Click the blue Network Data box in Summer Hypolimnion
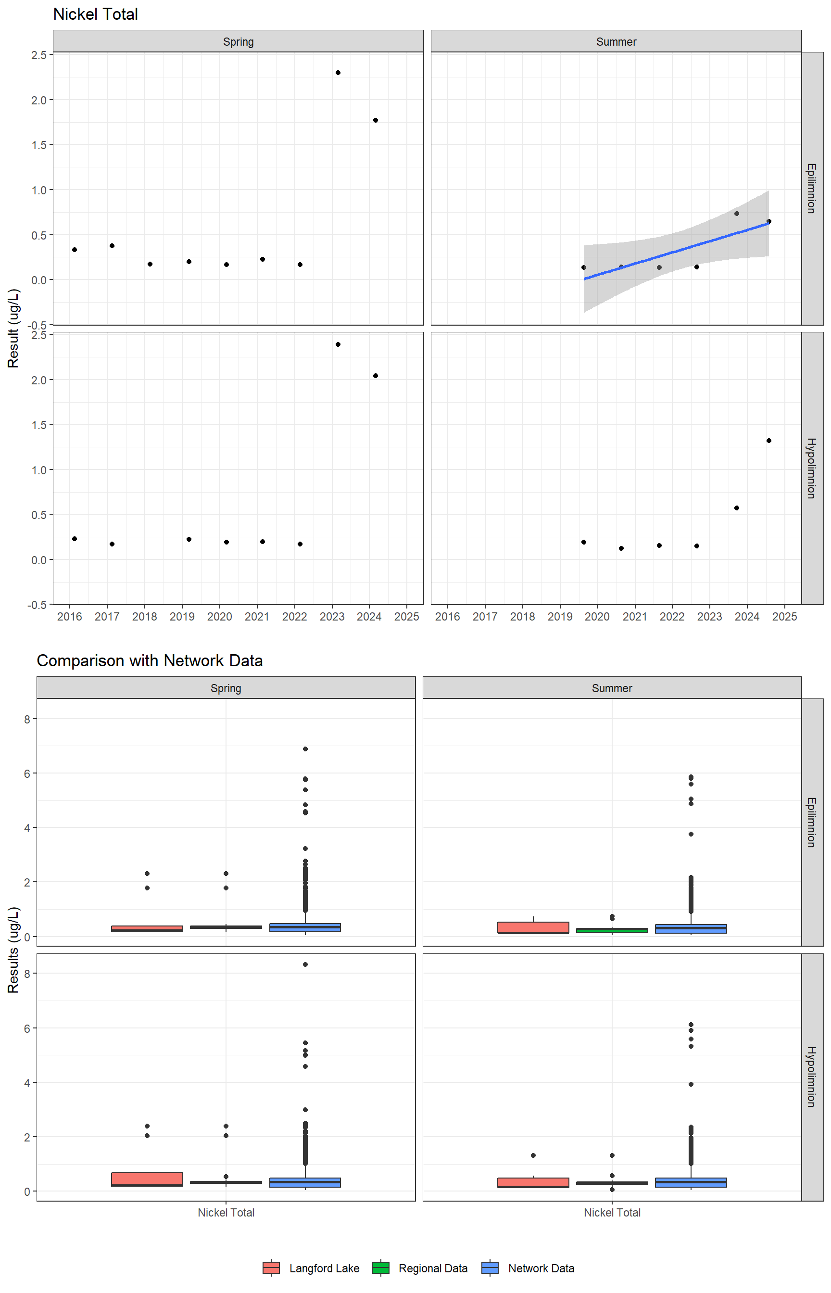This screenshot has height=1293, width=831. [691, 1182]
